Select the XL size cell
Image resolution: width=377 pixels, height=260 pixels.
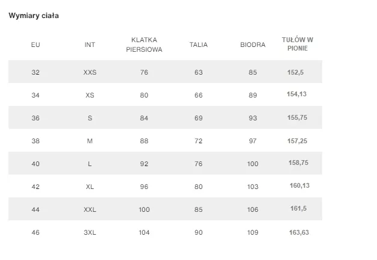tap(90, 187)
